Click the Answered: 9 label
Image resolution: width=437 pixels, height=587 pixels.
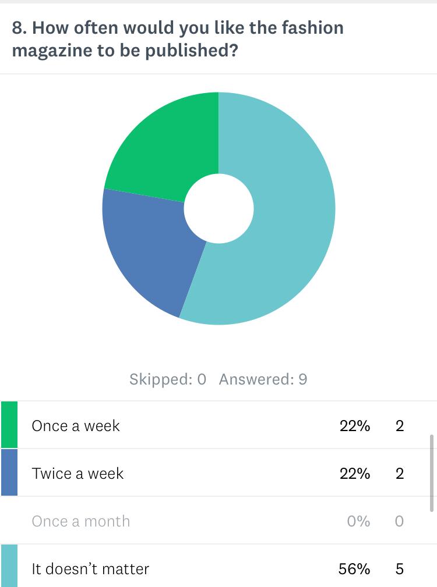(263, 379)
